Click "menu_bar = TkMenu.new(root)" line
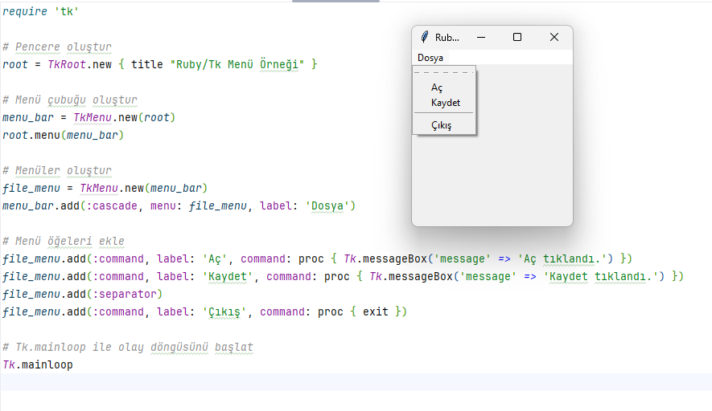Screen dimensions: 712x411 pos(88,117)
